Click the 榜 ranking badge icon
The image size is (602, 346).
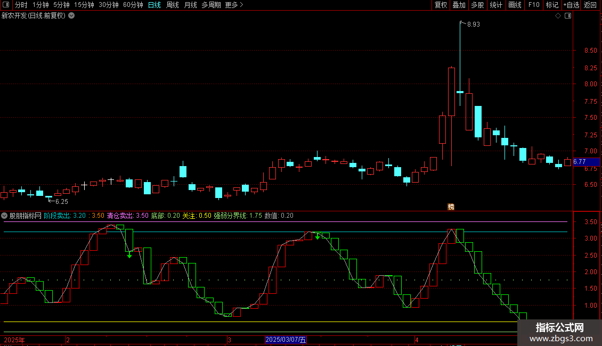[451, 207]
